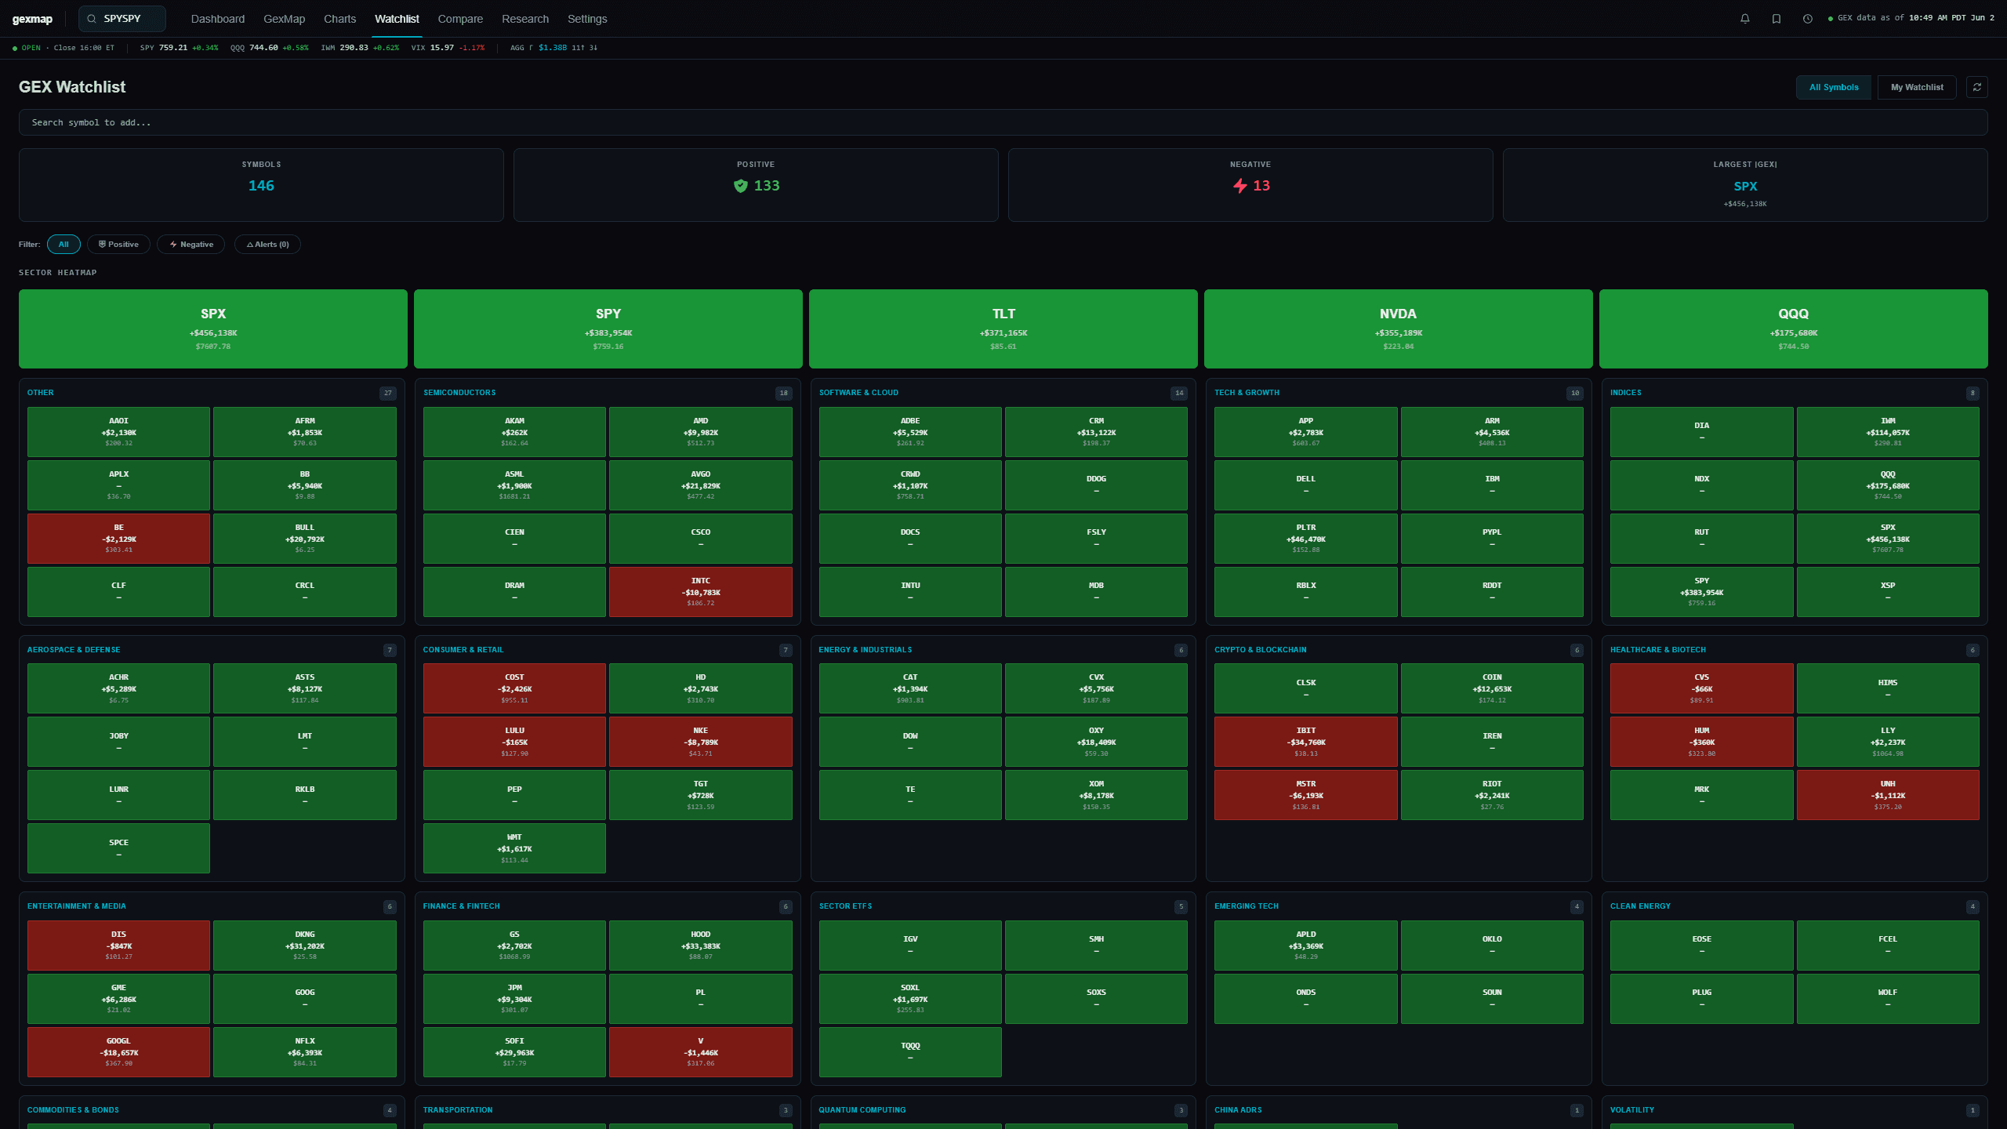Open the Compare tab
Screen dimensions: 2007x1129
click(460, 19)
